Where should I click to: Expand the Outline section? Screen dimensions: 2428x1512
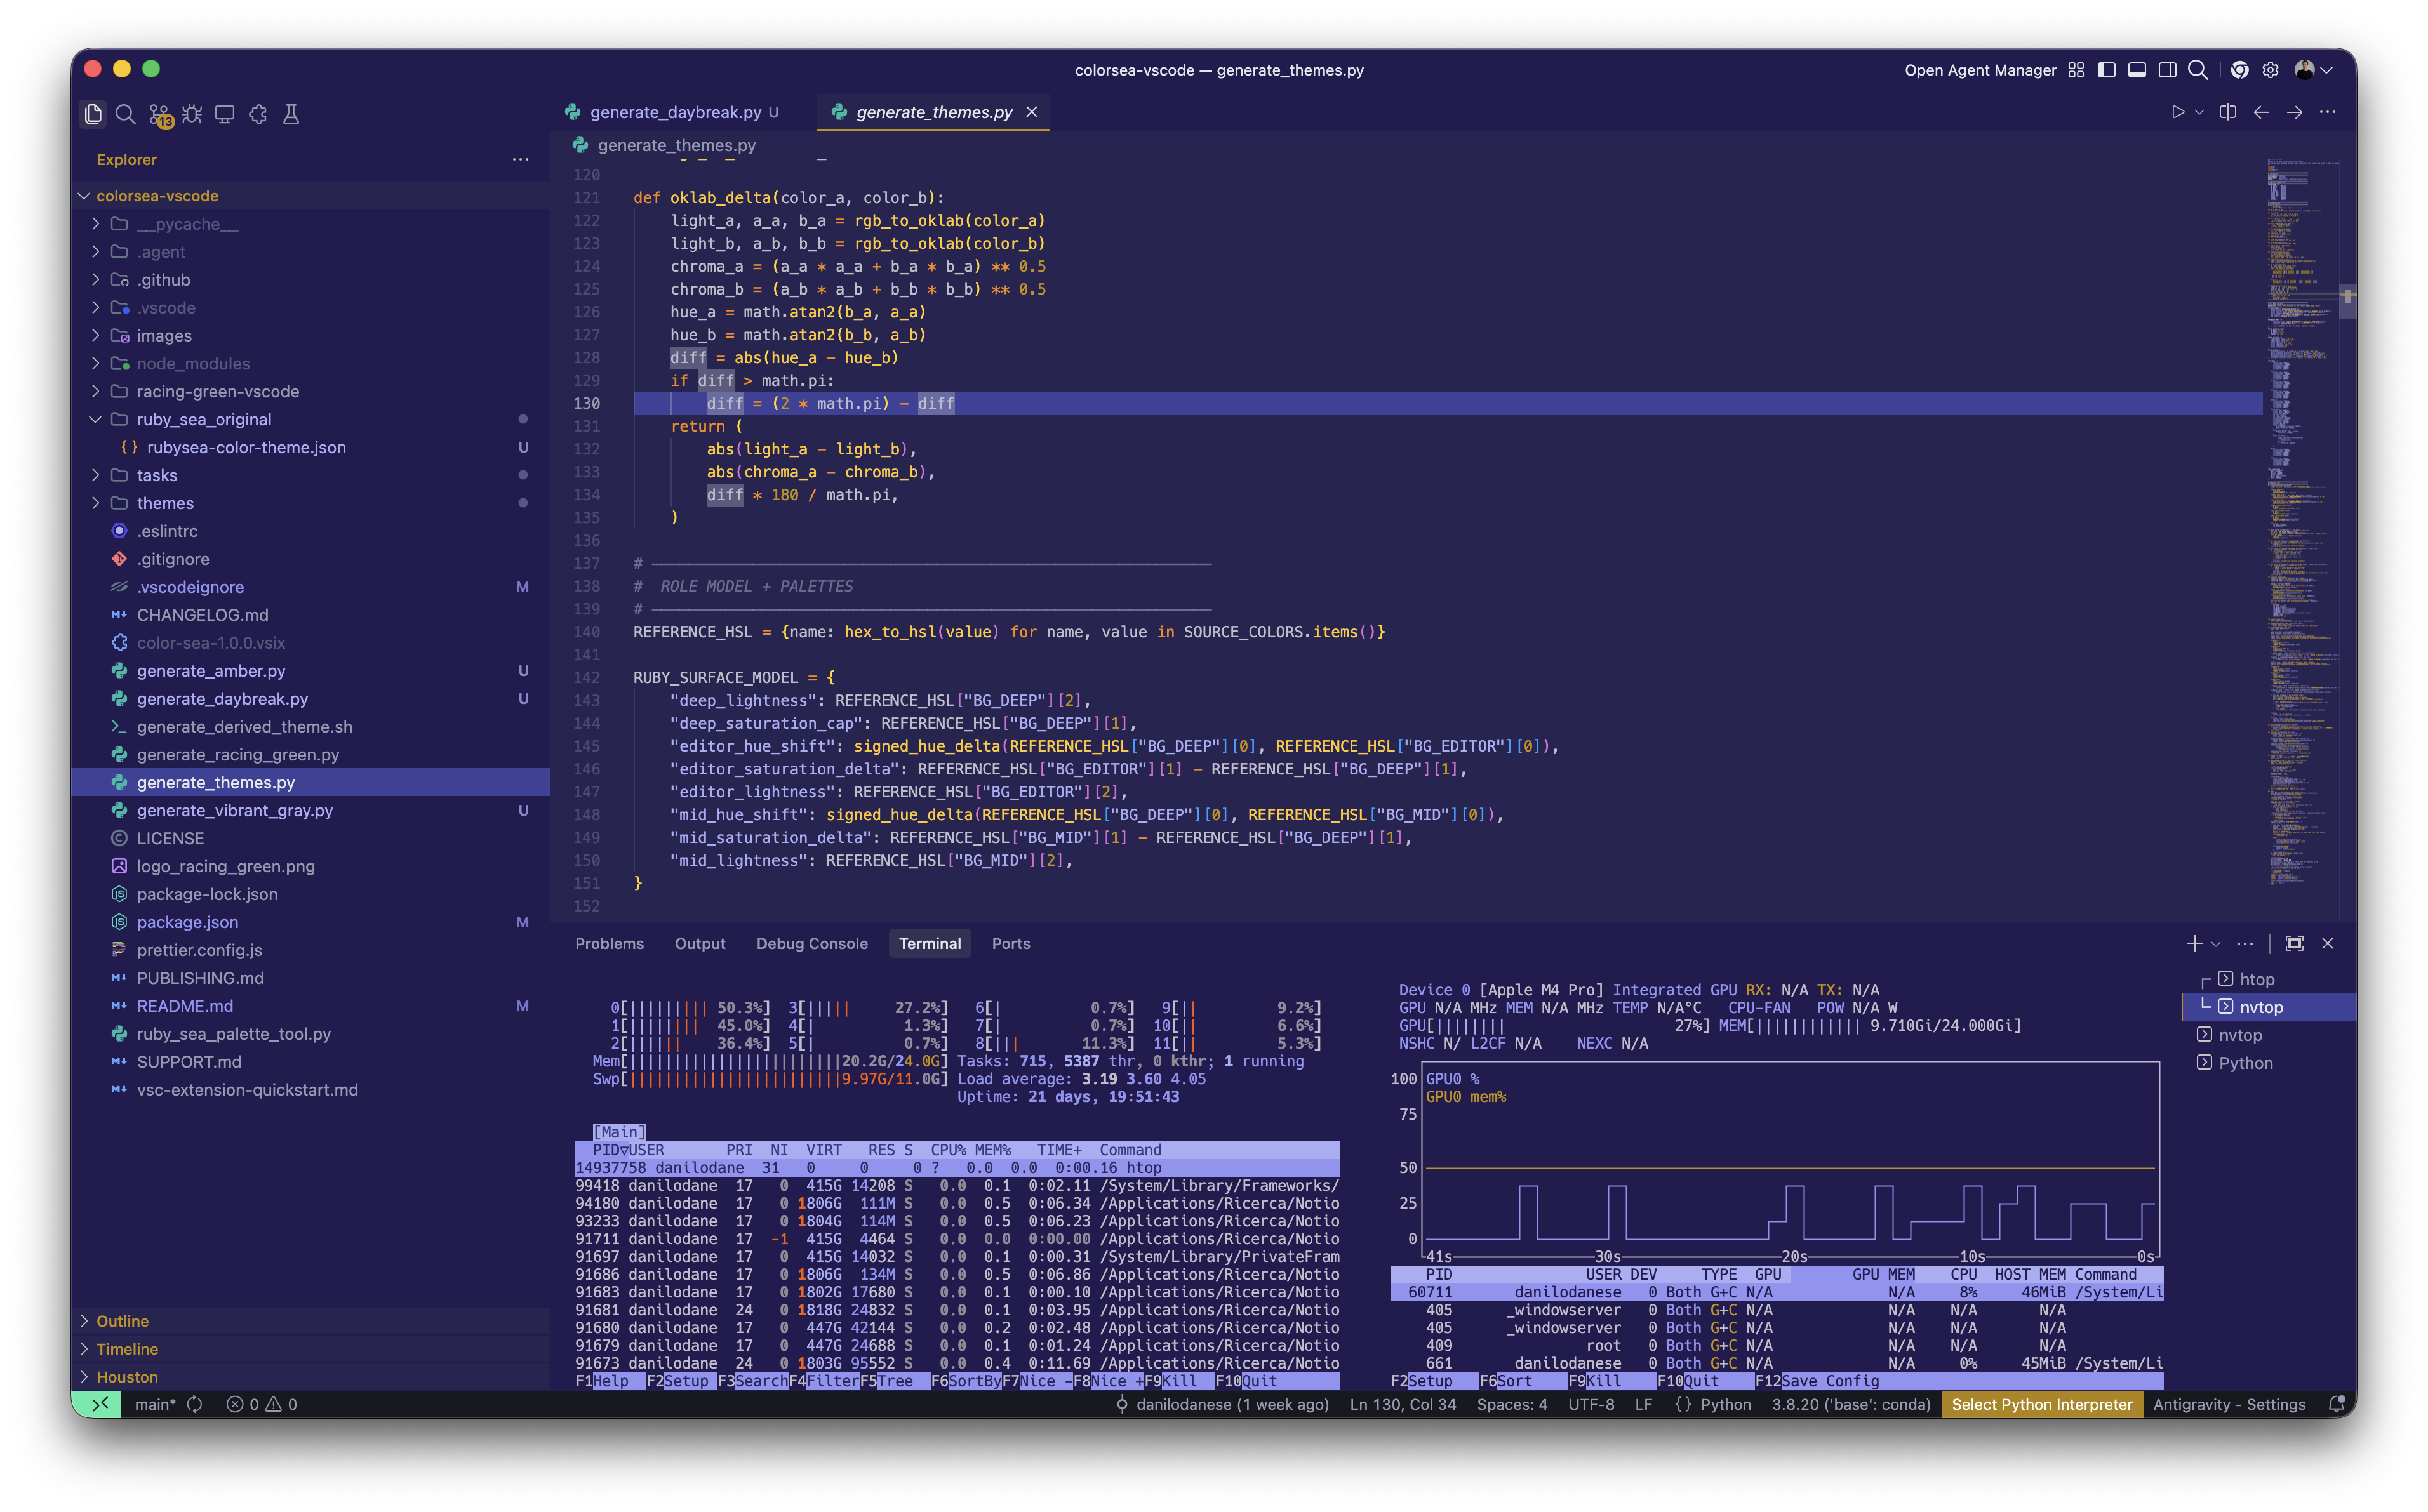pos(122,1321)
